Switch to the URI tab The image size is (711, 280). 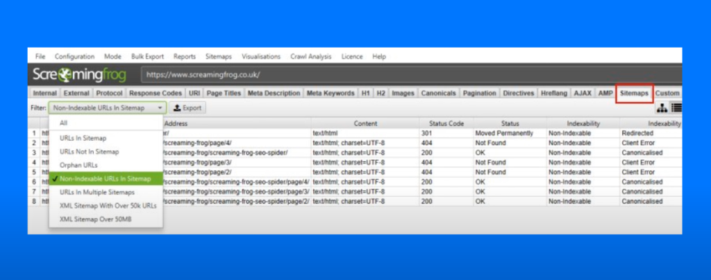coord(194,93)
